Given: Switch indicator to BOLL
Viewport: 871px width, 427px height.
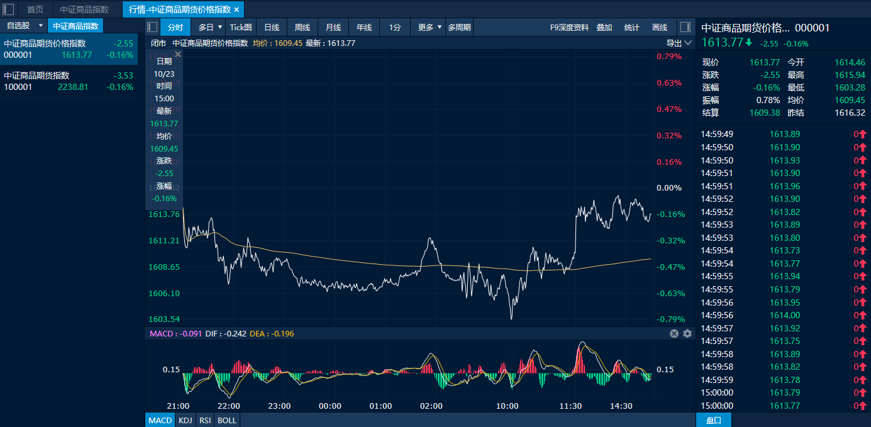Looking at the screenshot, I should tap(227, 420).
